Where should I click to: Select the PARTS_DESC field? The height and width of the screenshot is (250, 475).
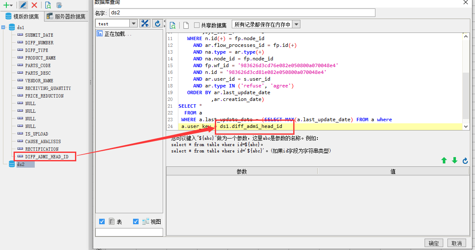(x=38, y=73)
